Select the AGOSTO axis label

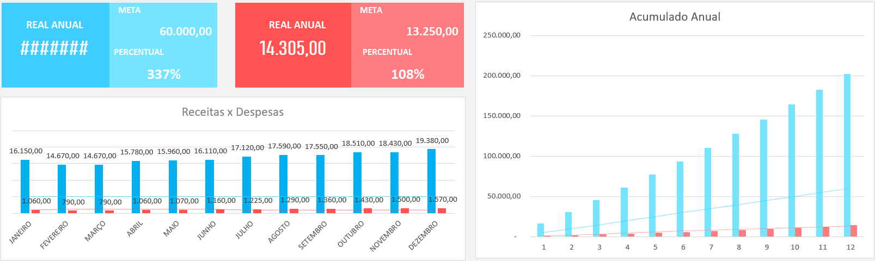pos(279,232)
